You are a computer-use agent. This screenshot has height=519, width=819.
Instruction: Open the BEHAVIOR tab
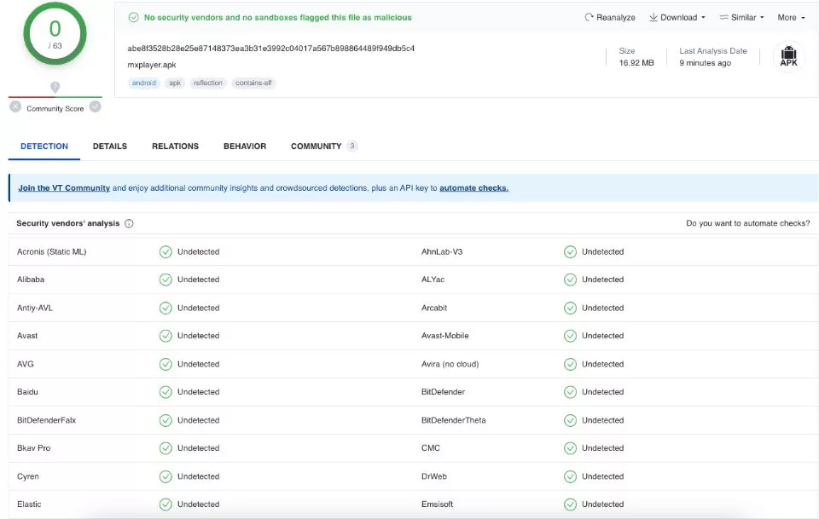(245, 146)
